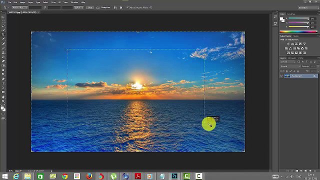The height and width of the screenshot is (180, 320).
Task: Open Essentials workspace dropdown
Action: [x=308, y=7]
